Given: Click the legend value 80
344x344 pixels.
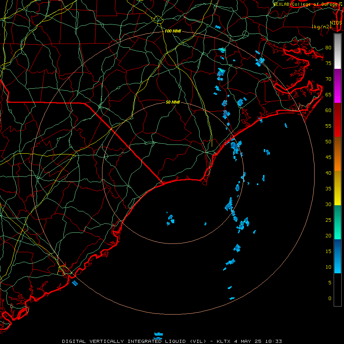Looking at the screenshot, I should (x=328, y=48).
